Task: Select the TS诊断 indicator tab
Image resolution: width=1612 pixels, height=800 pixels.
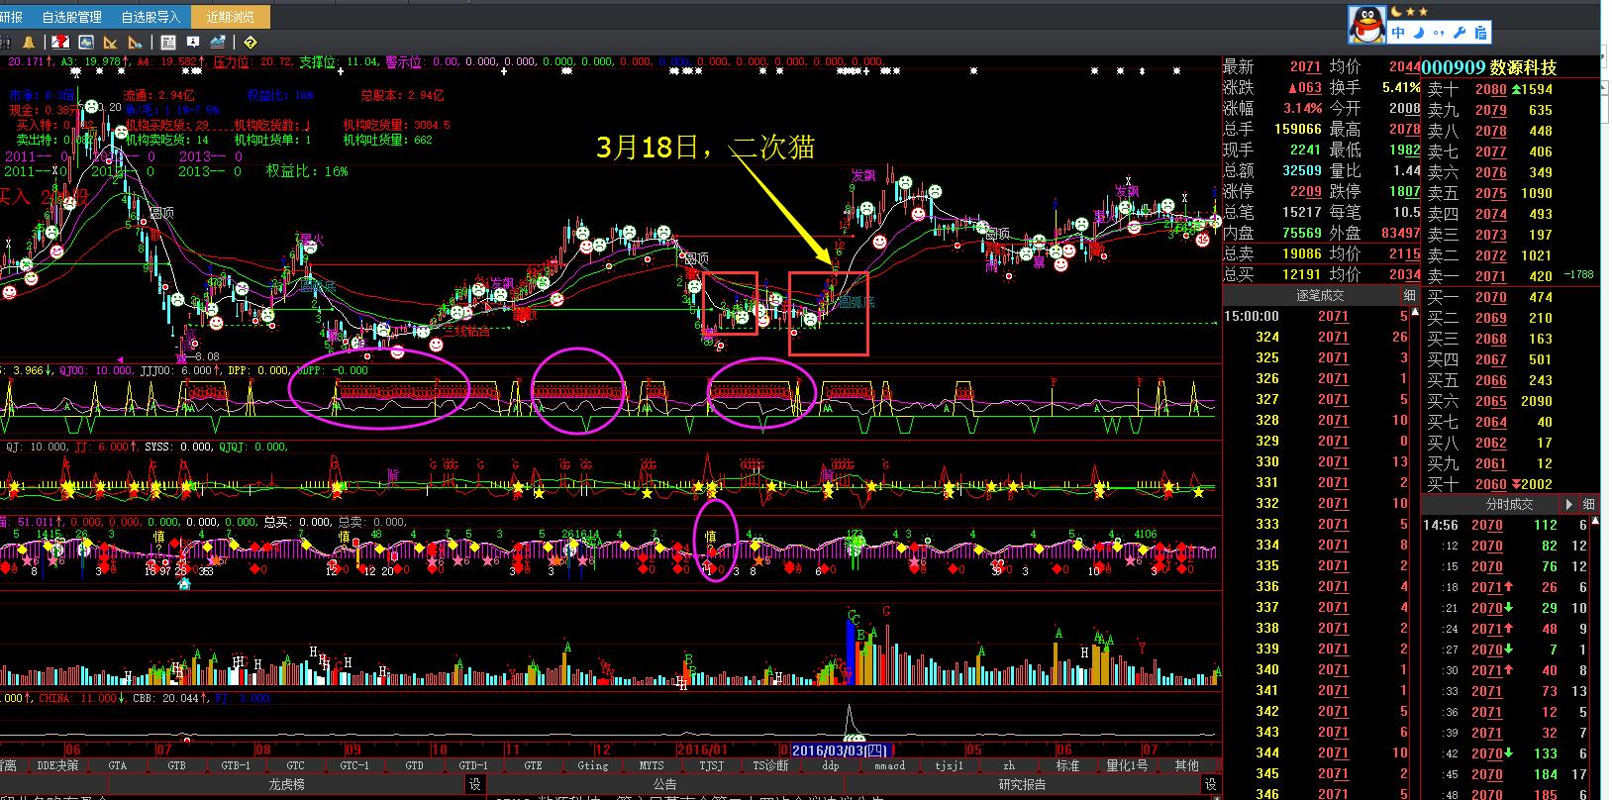Action: coord(770,765)
